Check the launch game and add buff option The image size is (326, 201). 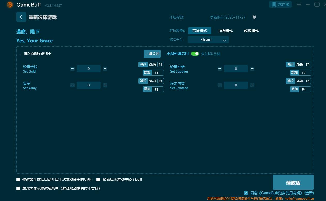98,179
